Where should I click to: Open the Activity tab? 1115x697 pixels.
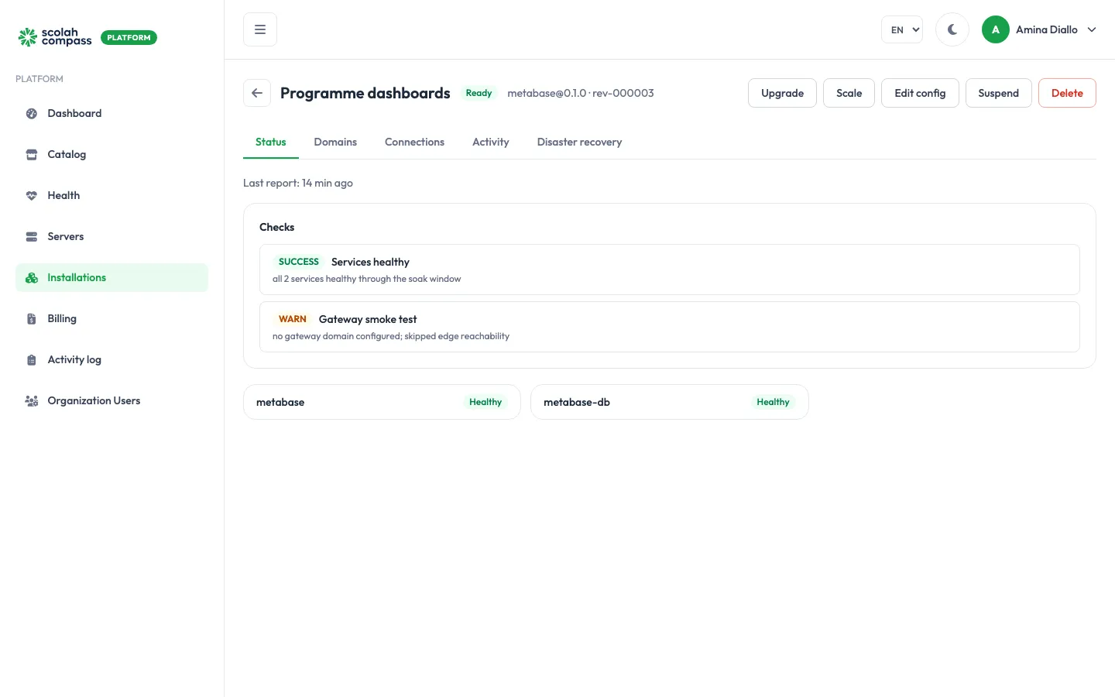[x=491, y=142]
